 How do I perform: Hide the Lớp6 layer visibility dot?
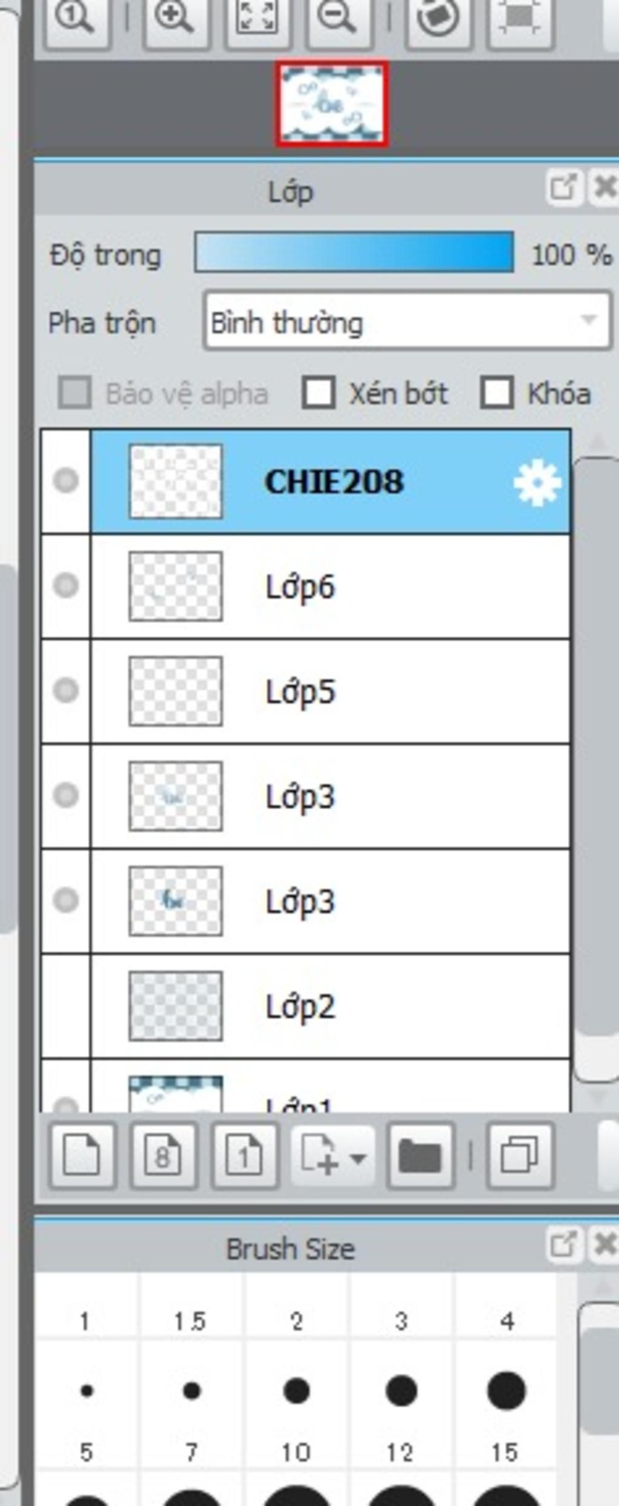[66, 585]
